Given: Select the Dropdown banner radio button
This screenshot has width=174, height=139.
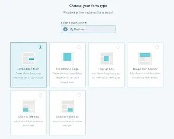Looking at the screenshot, I should pyautogui.click(x=157, y=47).
